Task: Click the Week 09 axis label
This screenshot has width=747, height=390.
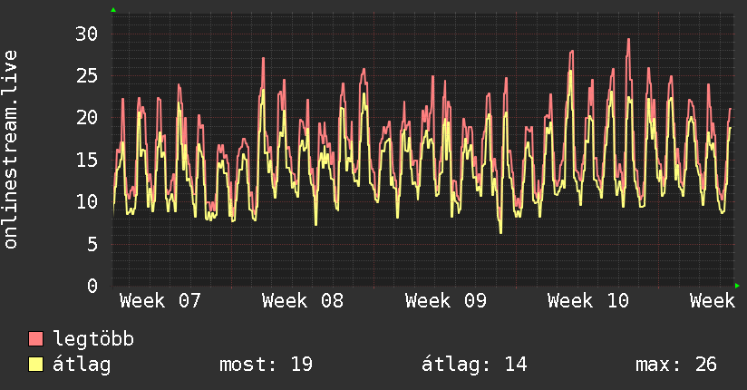Action: 446,301
